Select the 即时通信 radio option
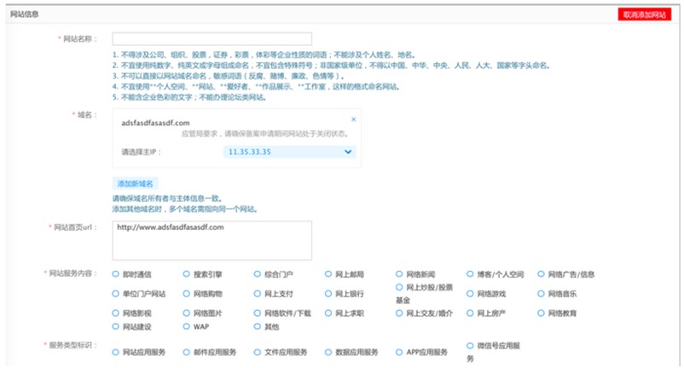Image resolution: width=684 pixels, height=368 pixels. [116, 274]
